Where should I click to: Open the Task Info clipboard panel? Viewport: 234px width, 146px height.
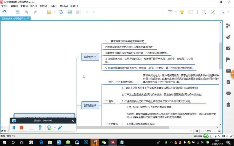click(x=228, y=104)
